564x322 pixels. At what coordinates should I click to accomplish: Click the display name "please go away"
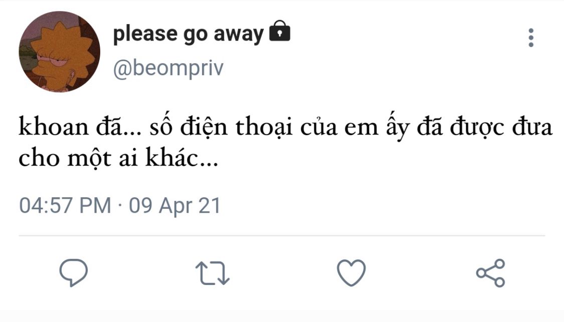point(188,34)
